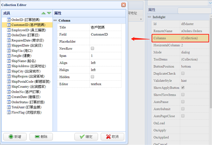Edit the ValidateStyle value hint

point(194,81)
